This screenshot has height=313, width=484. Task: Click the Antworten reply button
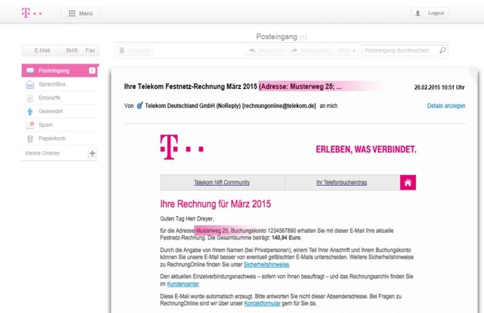click(266, 50)
